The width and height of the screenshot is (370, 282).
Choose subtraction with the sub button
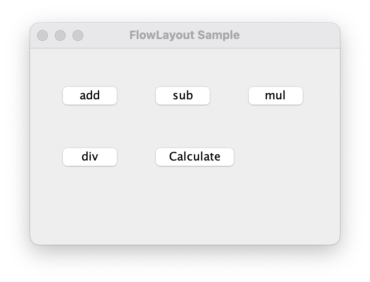[x=183, y=96]
